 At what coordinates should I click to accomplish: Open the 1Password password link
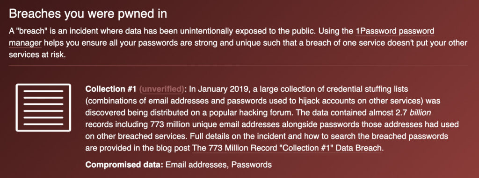pos(395,32)
